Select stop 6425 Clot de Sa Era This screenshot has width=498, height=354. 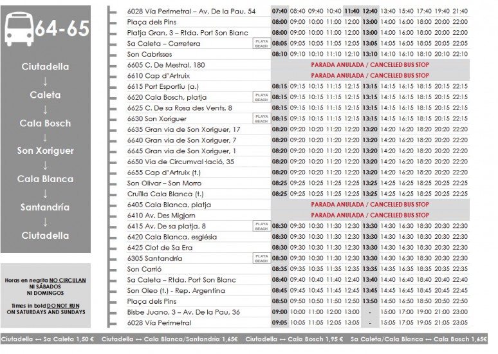coord(160,248)
